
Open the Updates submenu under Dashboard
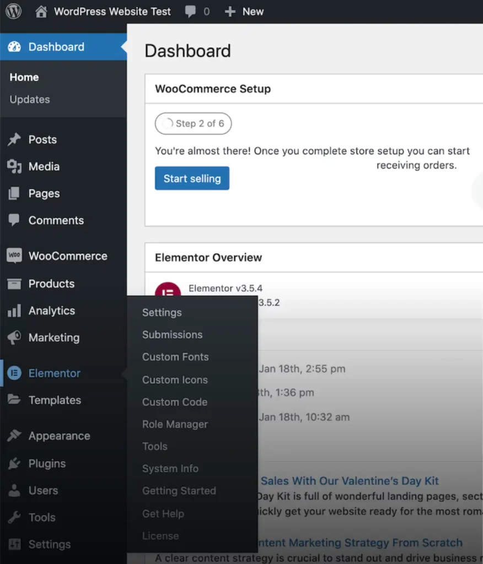pos(30,99)
